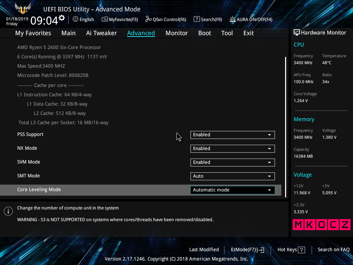Open the MyFavorite list icon
Viewport: 353px width, 265px height.
coord(105,19)
